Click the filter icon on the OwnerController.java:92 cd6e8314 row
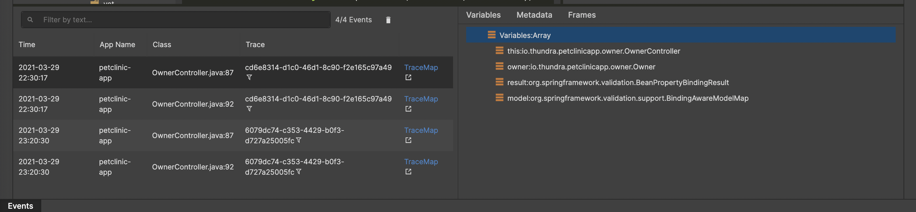 click(x=249, y=109)
